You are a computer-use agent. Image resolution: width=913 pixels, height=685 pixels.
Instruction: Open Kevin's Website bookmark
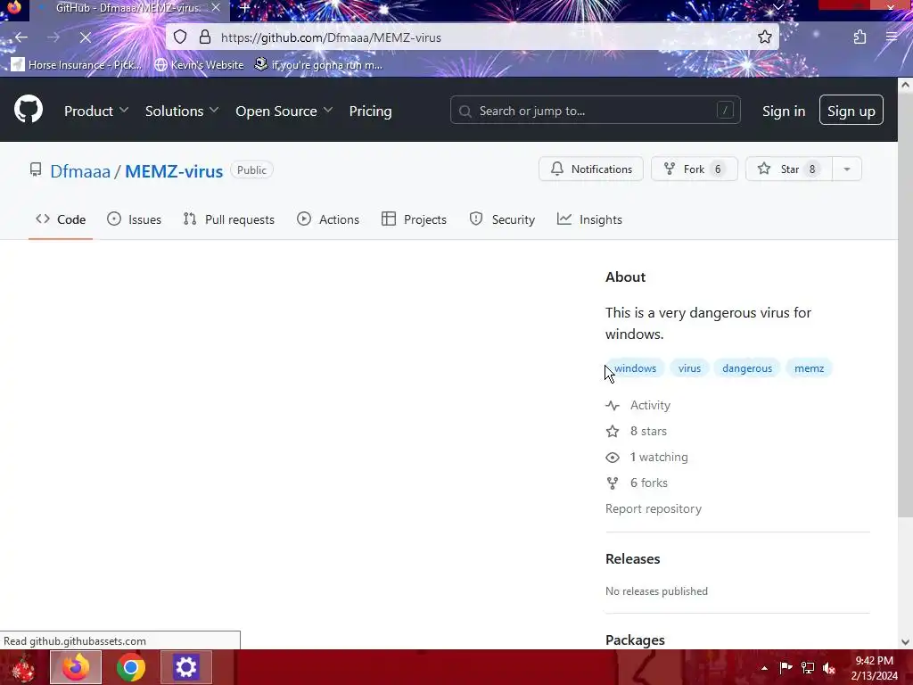pyautogui.click(x=199, y=64)
